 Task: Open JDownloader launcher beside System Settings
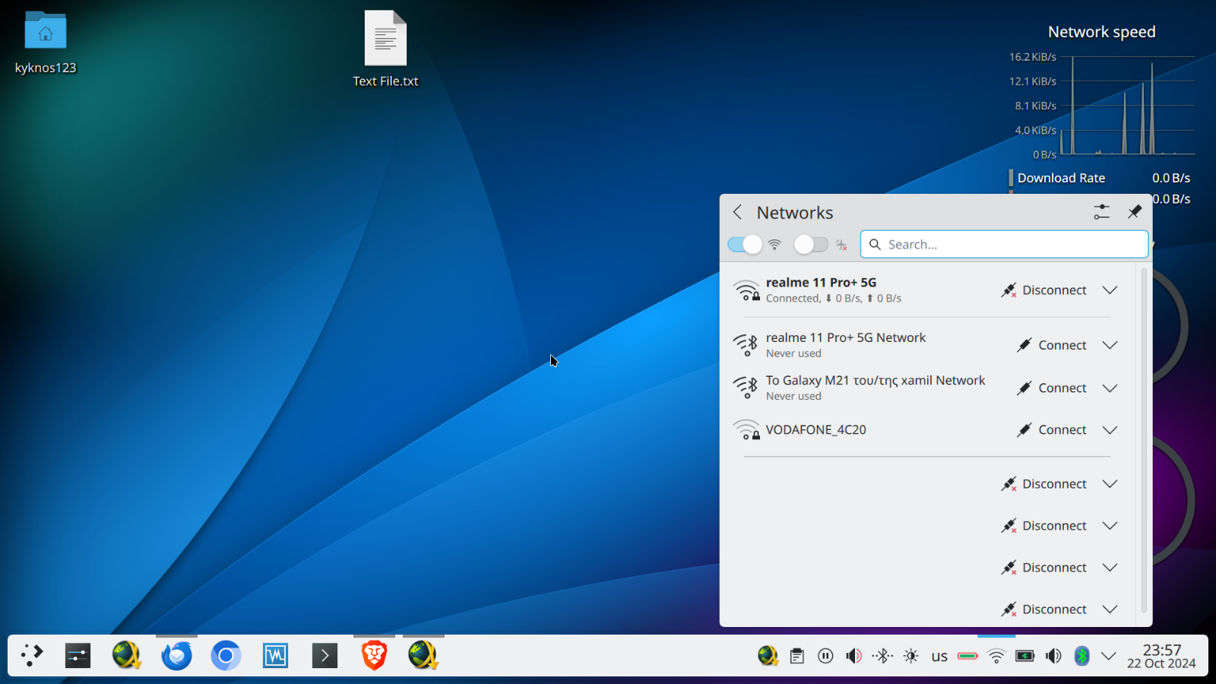tap(127, 655)
